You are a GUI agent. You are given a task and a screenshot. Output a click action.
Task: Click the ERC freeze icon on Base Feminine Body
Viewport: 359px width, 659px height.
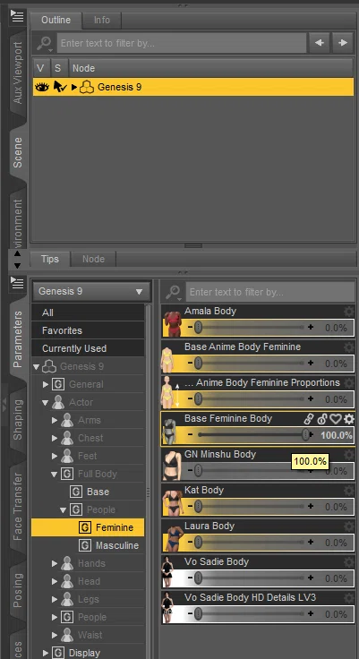tap(322, 419)
